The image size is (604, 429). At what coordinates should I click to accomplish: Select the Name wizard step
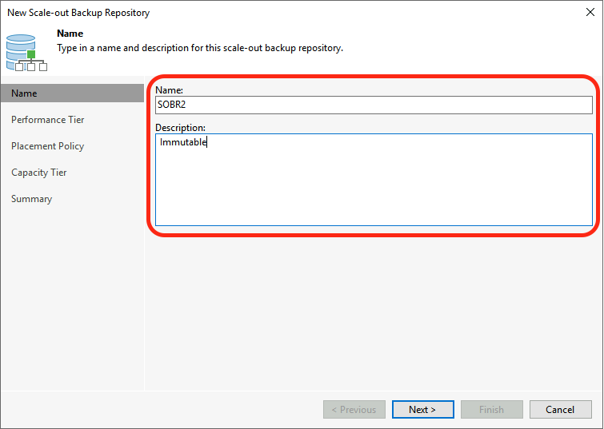tap(73, 93)
